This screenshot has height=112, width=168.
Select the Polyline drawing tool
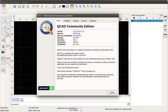[3, 35]
